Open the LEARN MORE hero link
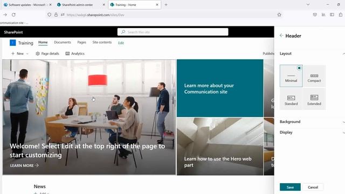345x194 pixels. pos(24,165)
